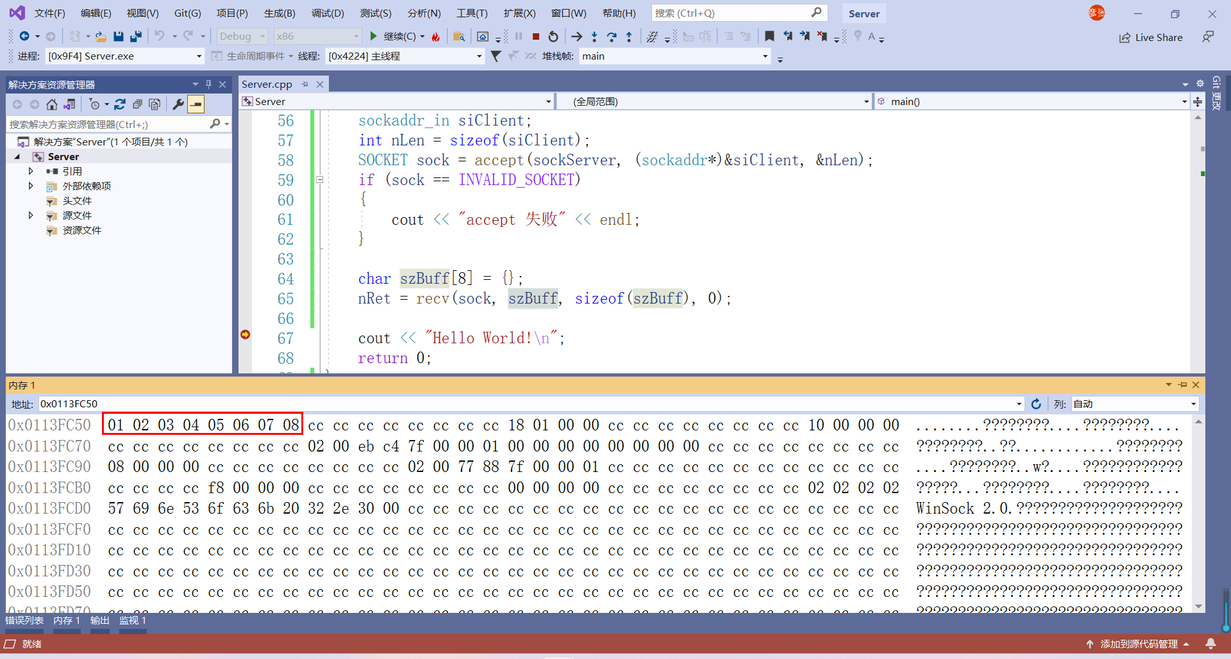The width and height of the screenshot is (1231, 659).
Task: Go to the next bookmark icon
Action: 805,37
